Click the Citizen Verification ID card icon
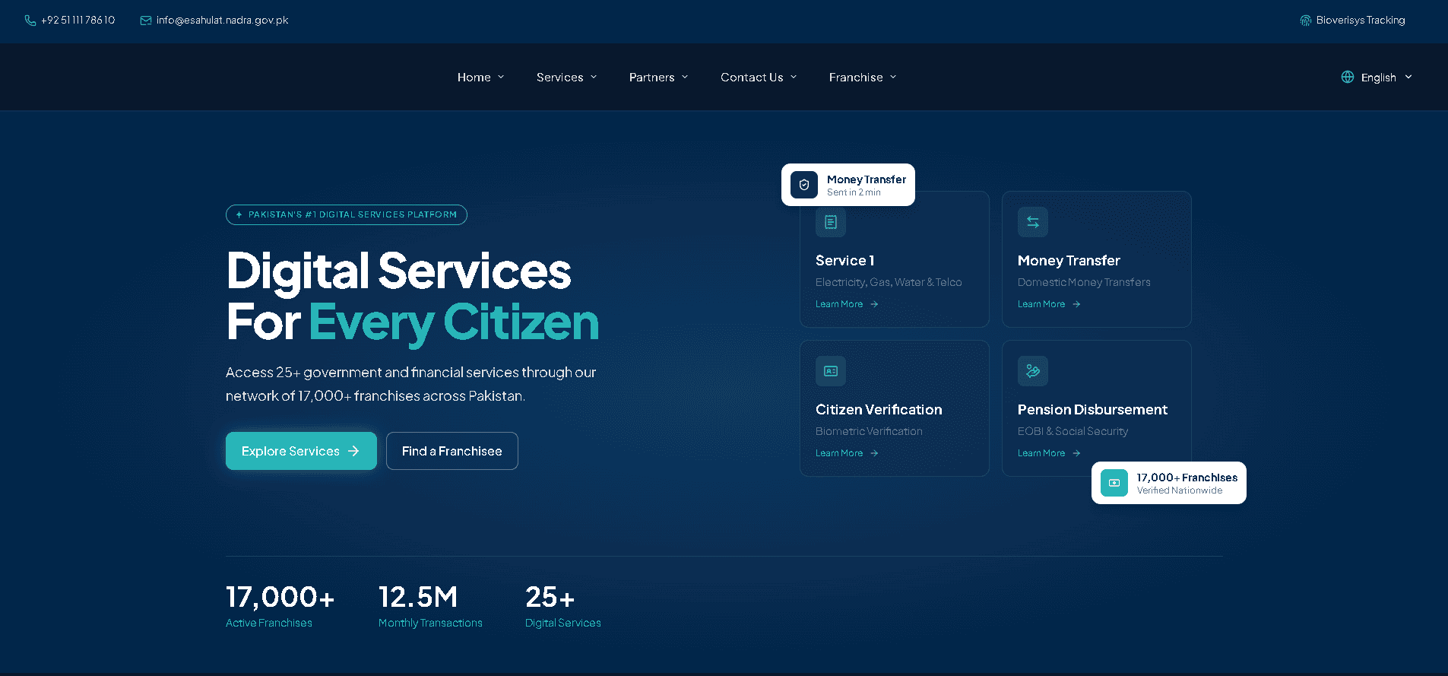 click(831, 371)
